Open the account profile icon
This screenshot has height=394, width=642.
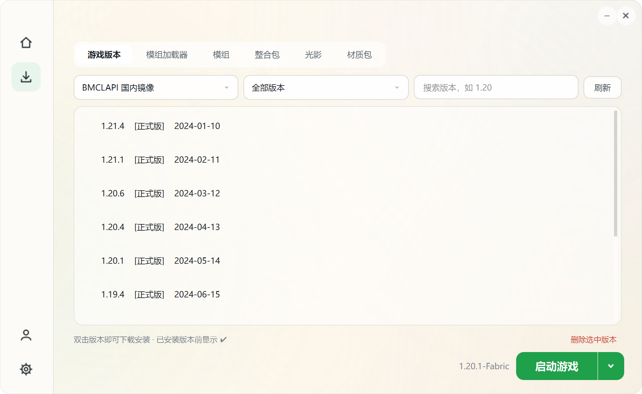pyautogui.click(x=26, y=335)
